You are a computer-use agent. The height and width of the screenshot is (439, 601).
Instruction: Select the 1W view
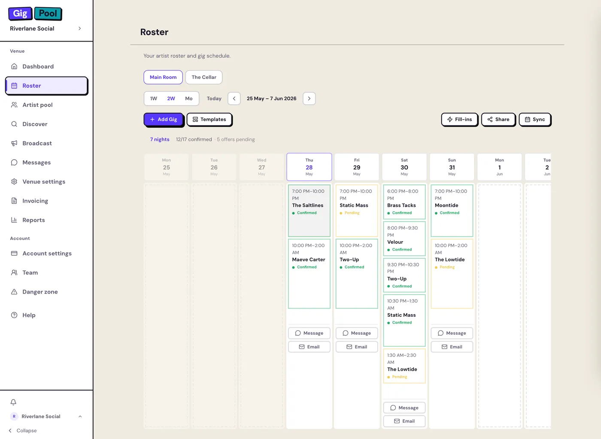(154, 98)
